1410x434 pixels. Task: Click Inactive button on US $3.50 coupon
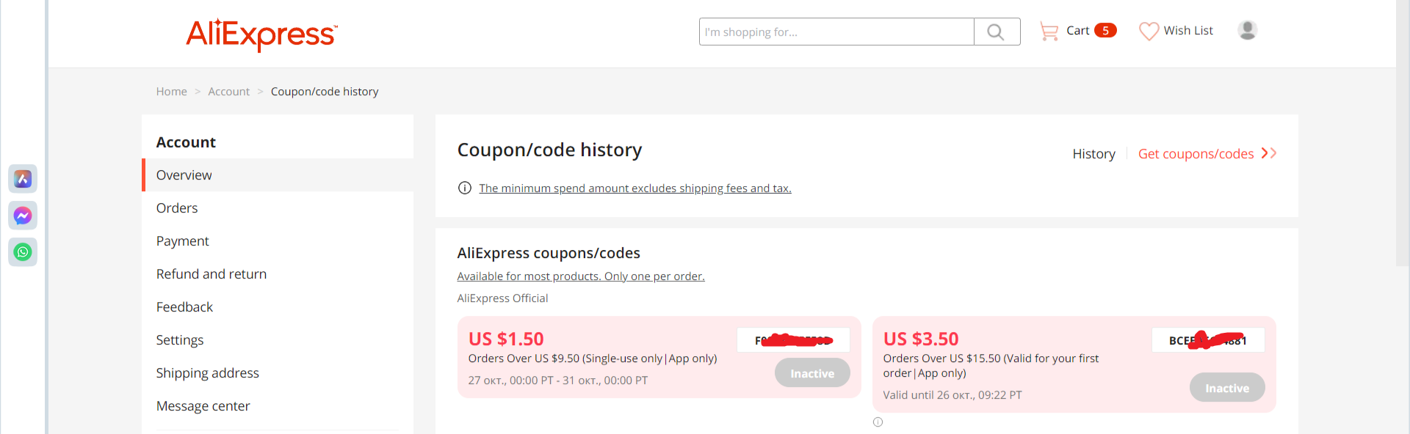(1227, 388)
